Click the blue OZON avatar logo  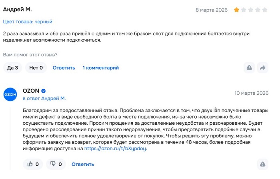point(10,94)
